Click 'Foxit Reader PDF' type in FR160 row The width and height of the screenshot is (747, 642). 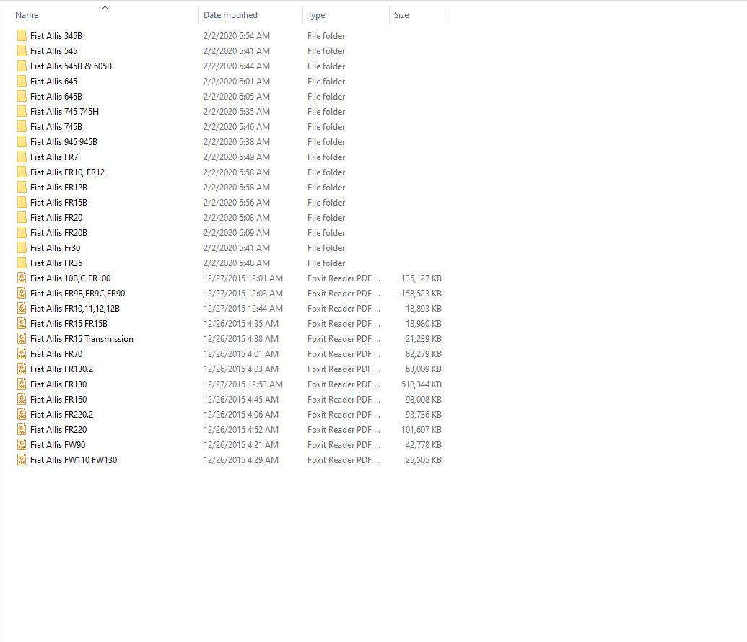[x=344, y=399]
